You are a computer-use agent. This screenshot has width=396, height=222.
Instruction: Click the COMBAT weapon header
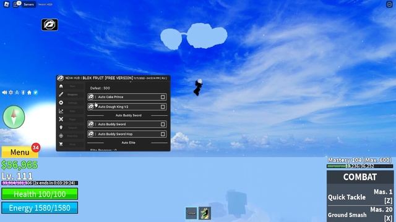click(x=360, y=177)
